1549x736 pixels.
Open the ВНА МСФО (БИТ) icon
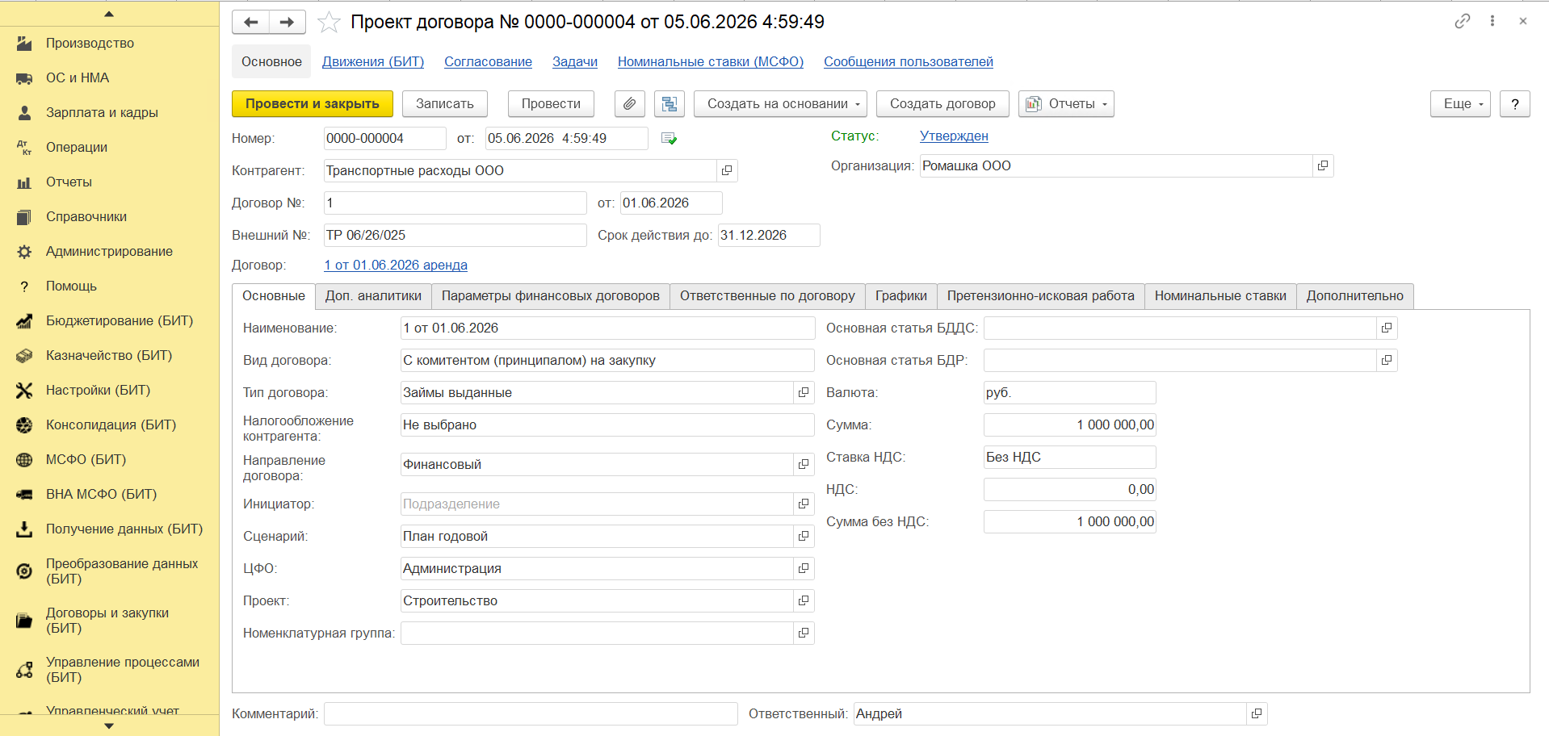coord(24,495)
